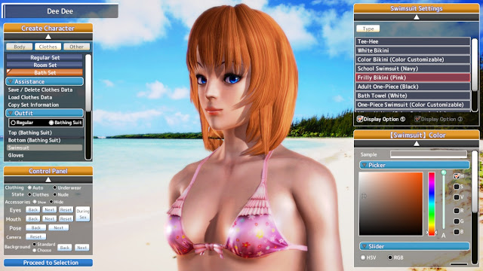Click Proceed to Selection button
Viewport: 483px width, 271px height.
click(x=48, y=263)
